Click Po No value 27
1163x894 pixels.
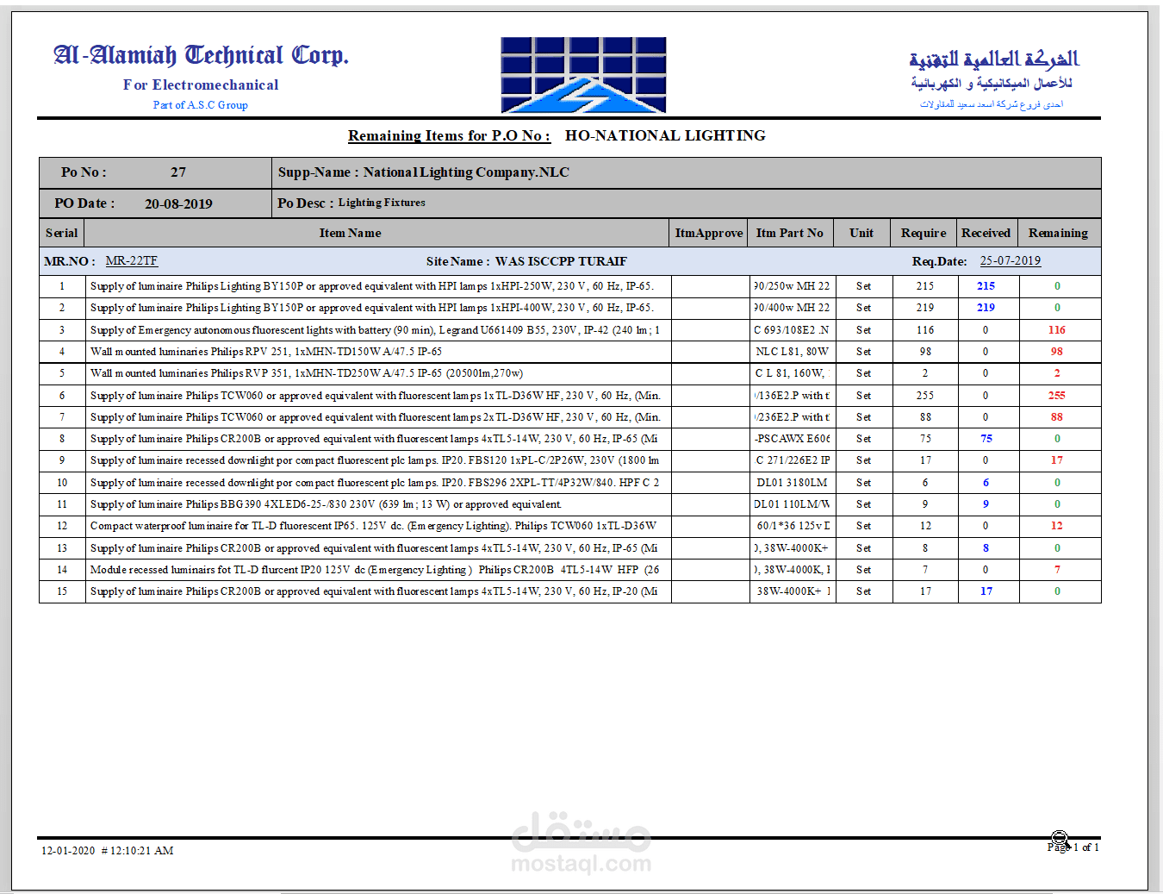click(x=178, y=172)
